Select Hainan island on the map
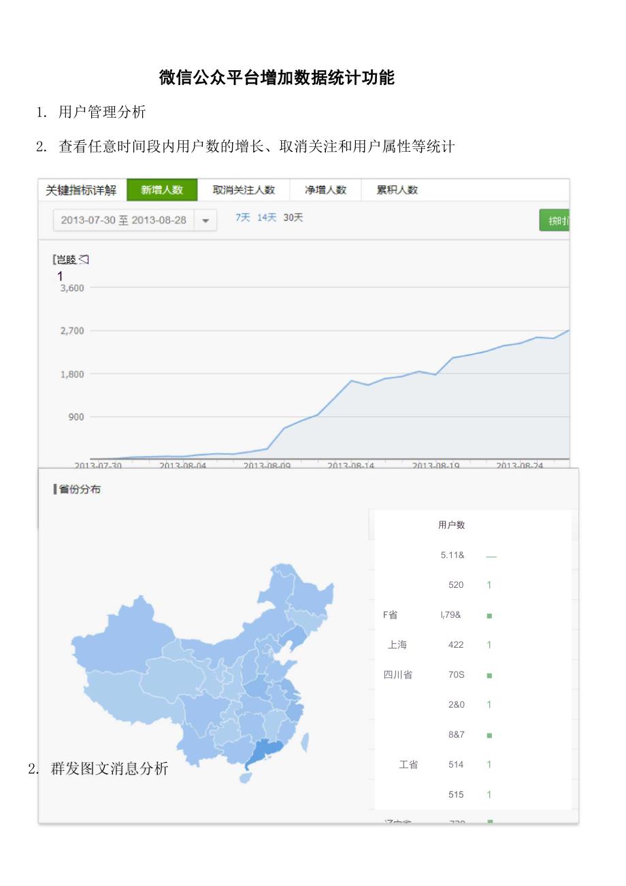The image size is (626, 886). [x=245, y=776]
